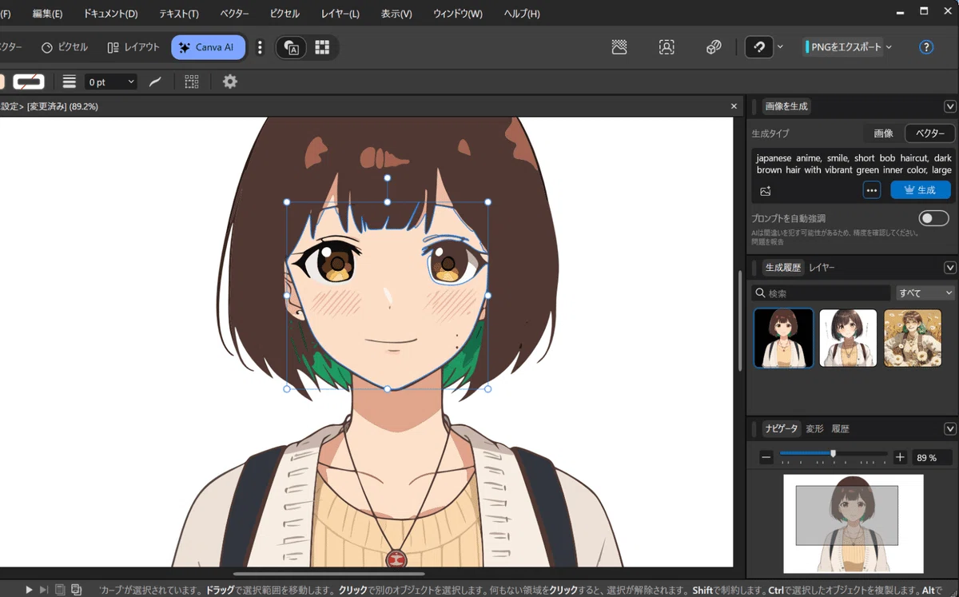The width and height of the screenshot is (959, 597).
Task: Select the first history thumbnail with black background
Action: click(x=784, y=338)
